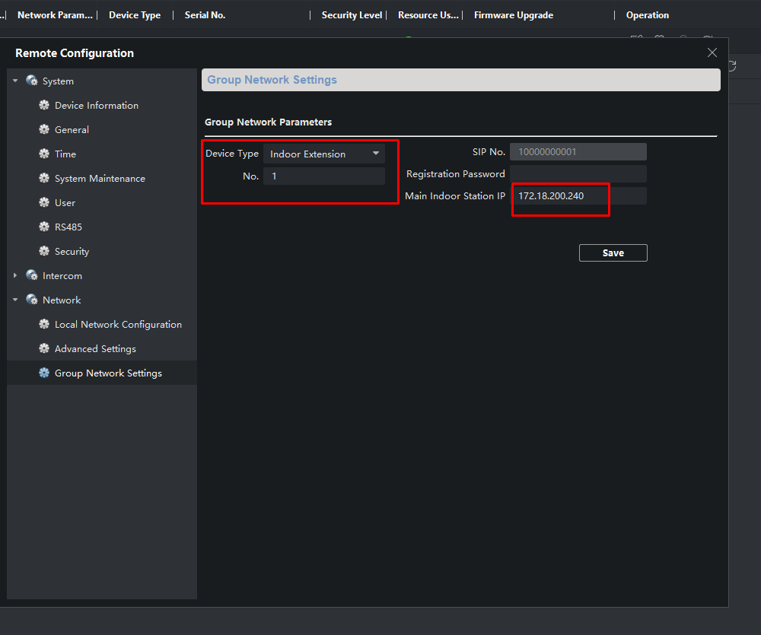The height and width of the screenshot is (635, 761).
Task: Click the gear icon beside General
Action: (x=44, y=129)
